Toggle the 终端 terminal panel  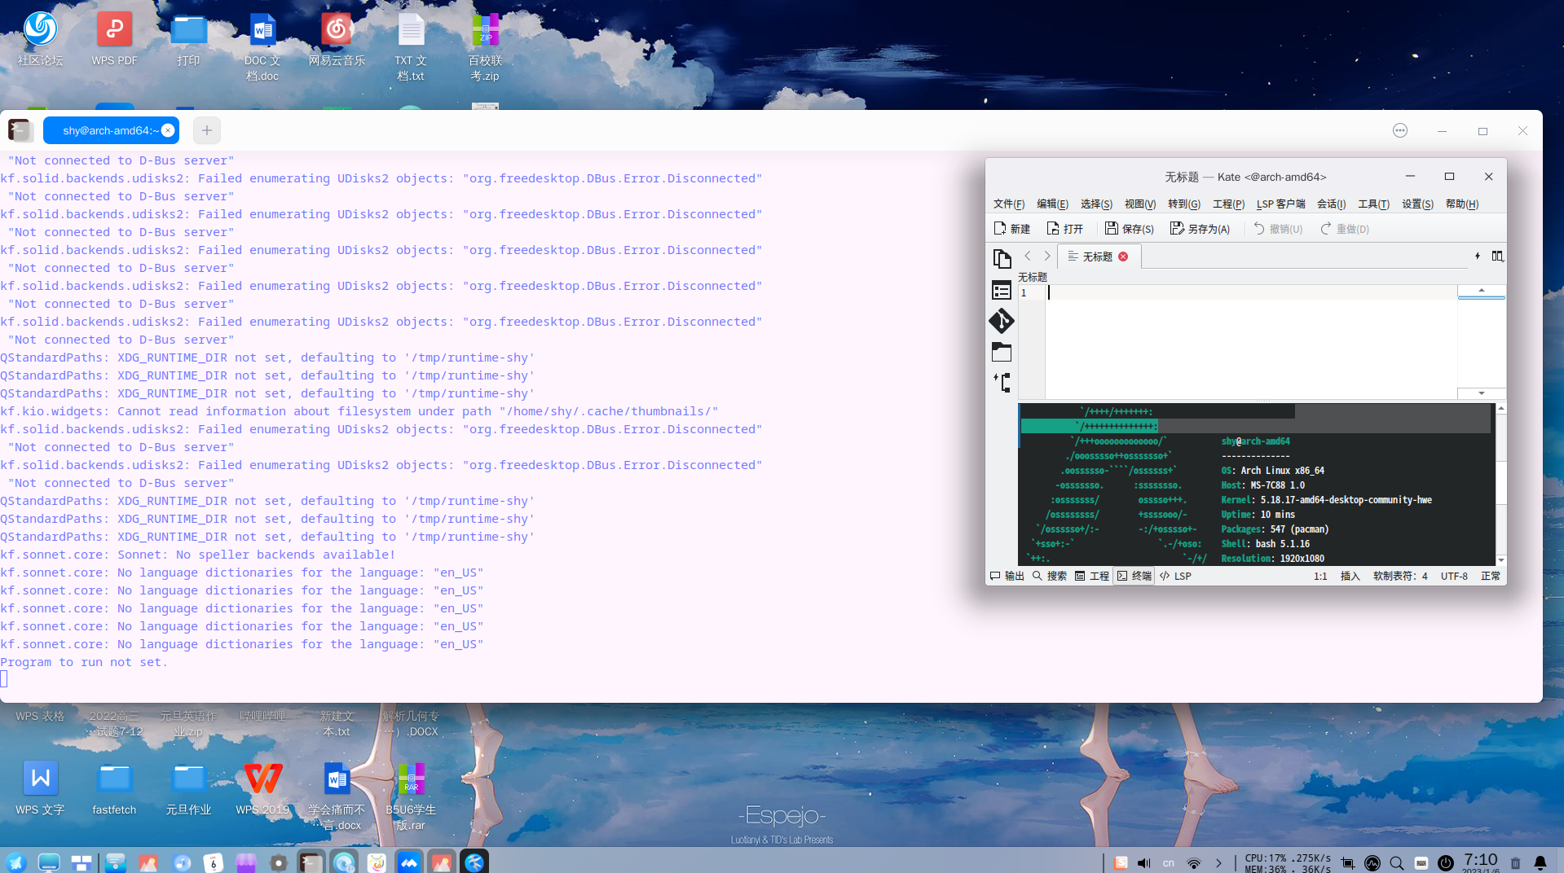[1134, 576]
